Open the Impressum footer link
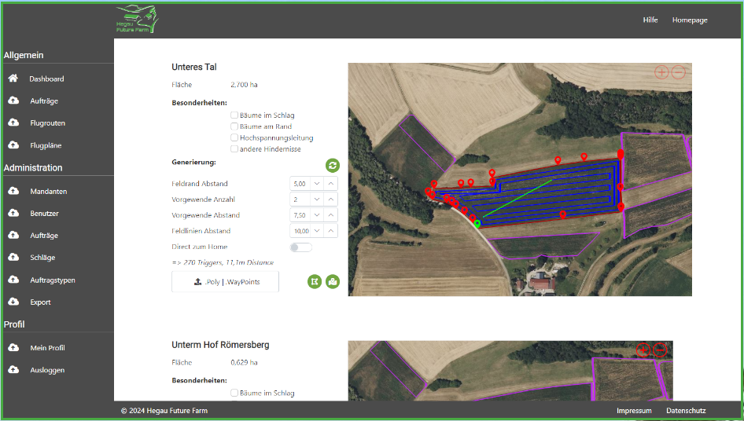The image size is (744, 421). 634,411
